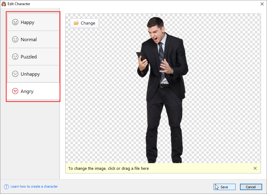This screenshot has height=194, width=267.
Task: Save the edited character
Action: [224, 187]
